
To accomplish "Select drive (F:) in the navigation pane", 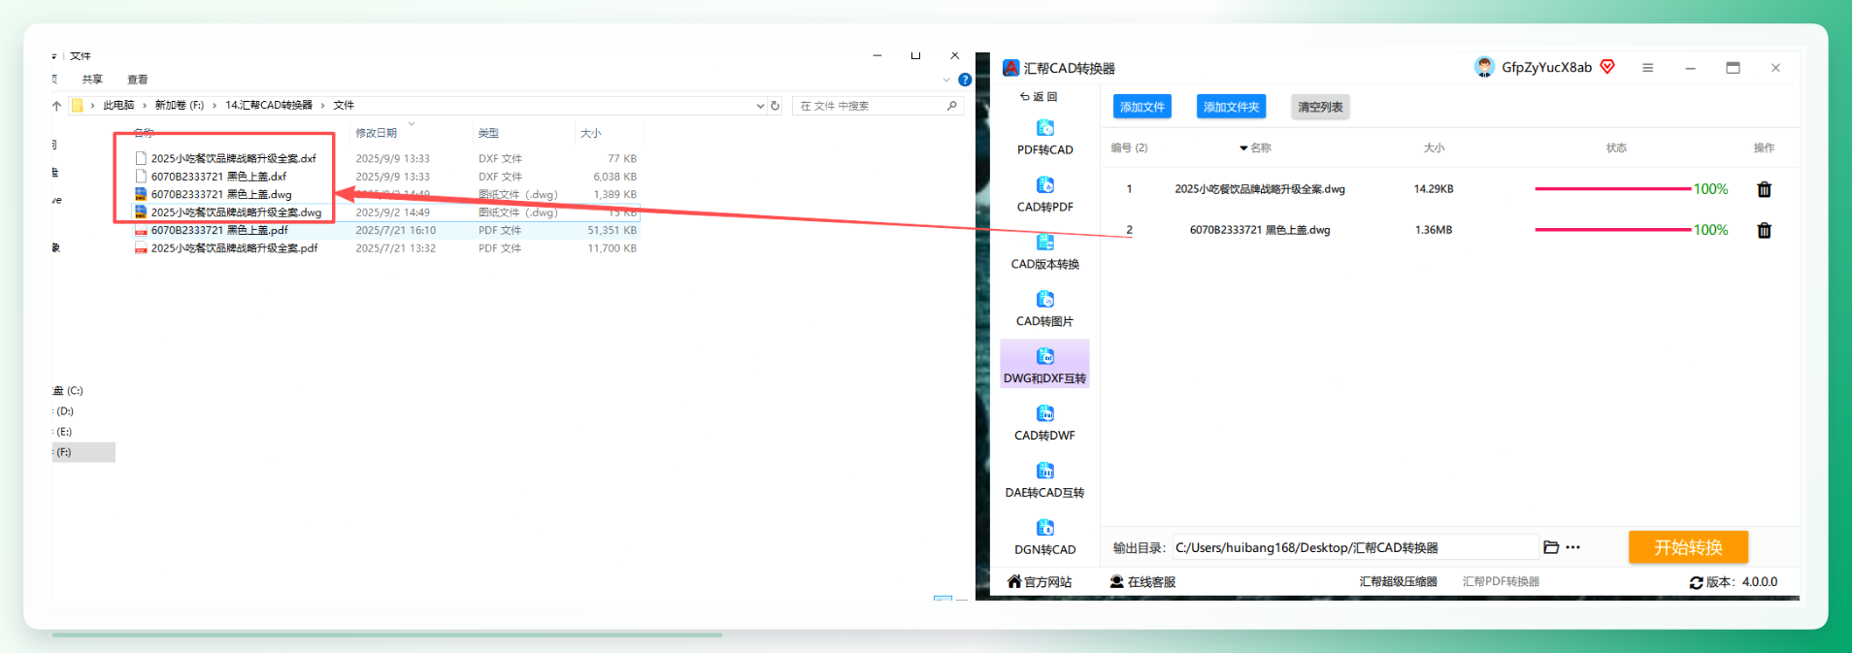I will point(83,452).
